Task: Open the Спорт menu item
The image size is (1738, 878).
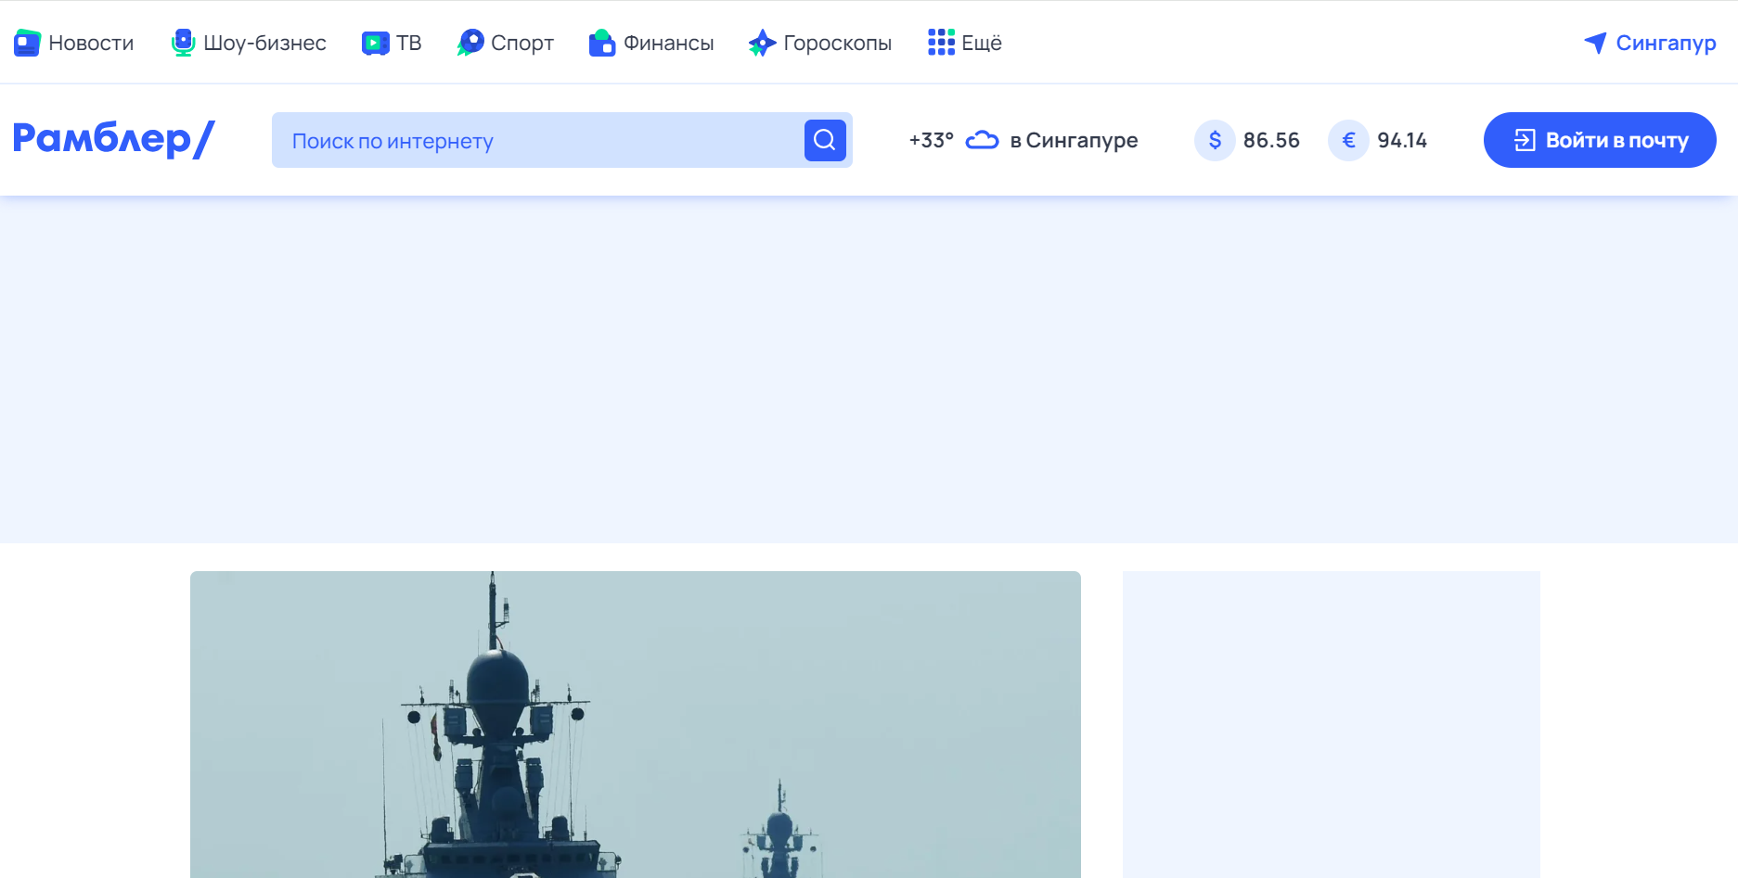Action: click(506, 43)
